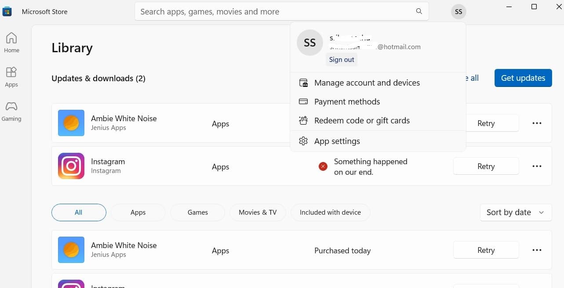Select Manage account and devices

click(378, 83)
